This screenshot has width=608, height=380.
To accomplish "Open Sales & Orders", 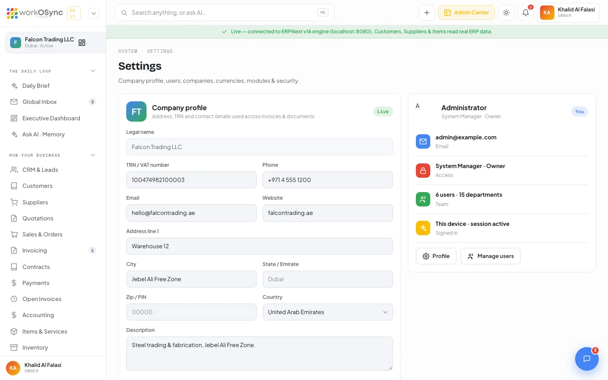I will coord(53,234).
